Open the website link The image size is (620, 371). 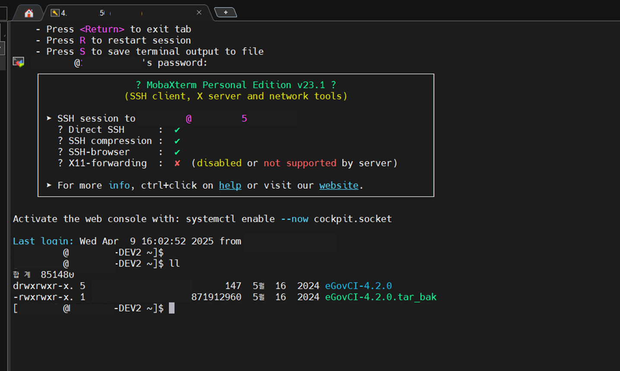pyautogui.click(x=339, y=185)
